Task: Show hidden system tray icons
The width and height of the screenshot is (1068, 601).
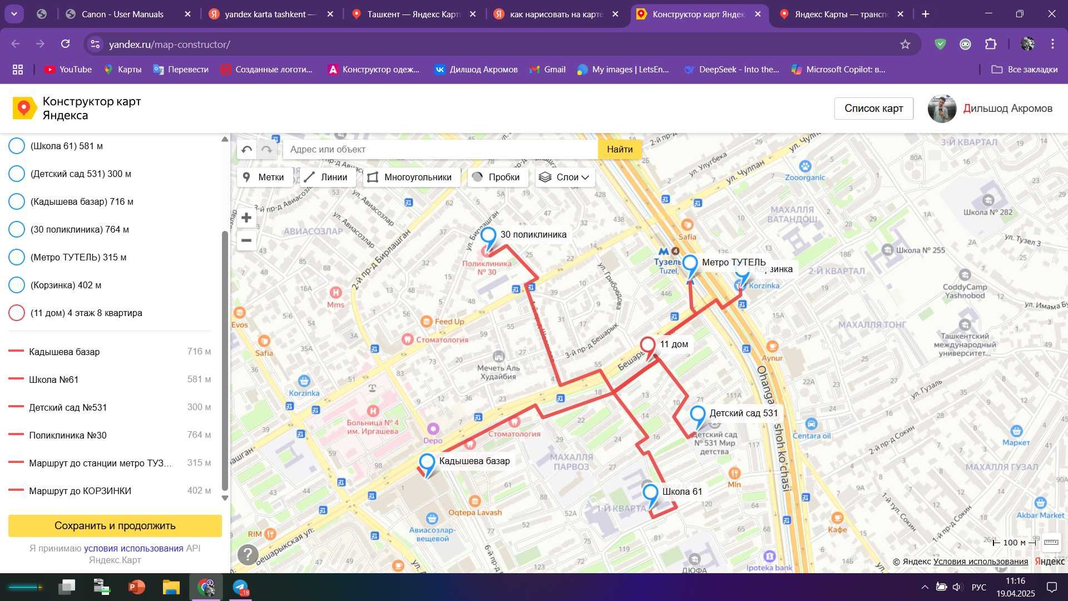Action: pos(924,587)
